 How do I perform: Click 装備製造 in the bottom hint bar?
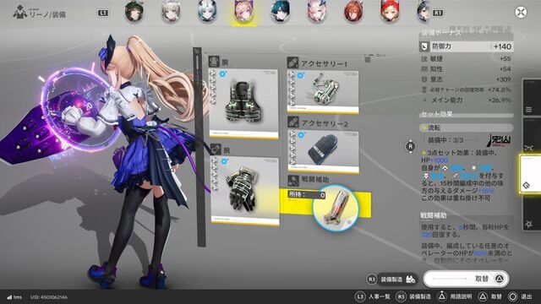tap(420, 296)
